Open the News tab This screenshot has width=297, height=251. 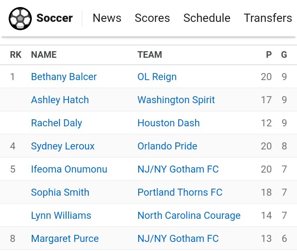click(x=107, y=18)
